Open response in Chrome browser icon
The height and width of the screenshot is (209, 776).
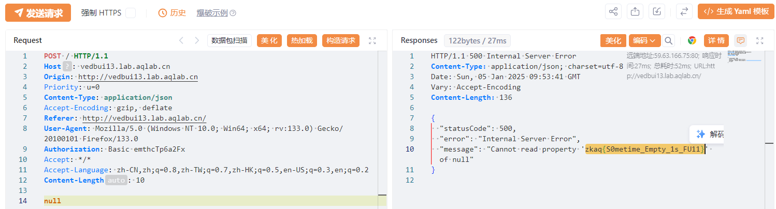[692, 40]
